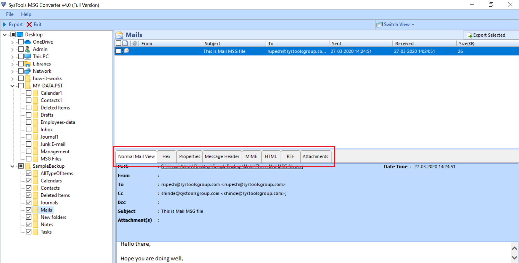Collapse the MY-DATA.PST tree node
519x263 pixels.
(12, 86)
